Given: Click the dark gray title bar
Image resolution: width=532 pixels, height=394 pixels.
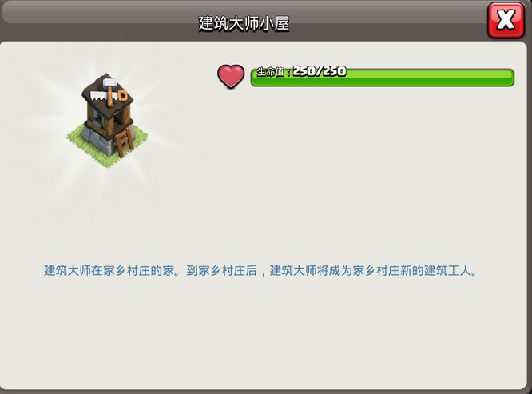Looking at the screenshot, I should point(244,20).
